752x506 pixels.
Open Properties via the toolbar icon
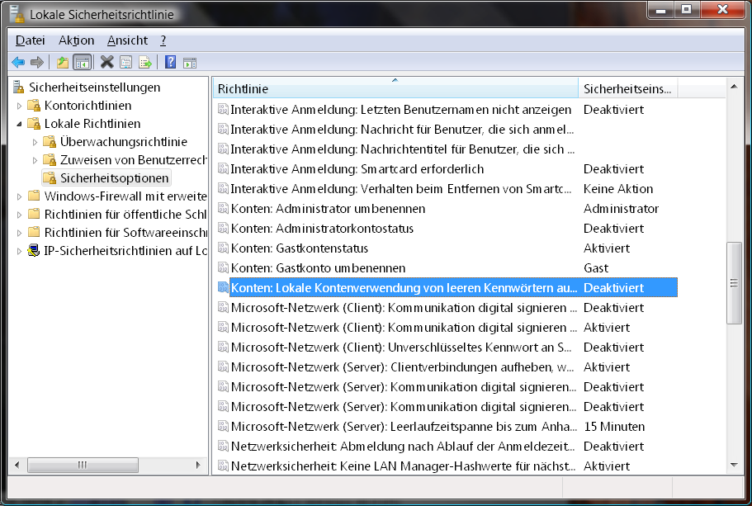point(125,62)
